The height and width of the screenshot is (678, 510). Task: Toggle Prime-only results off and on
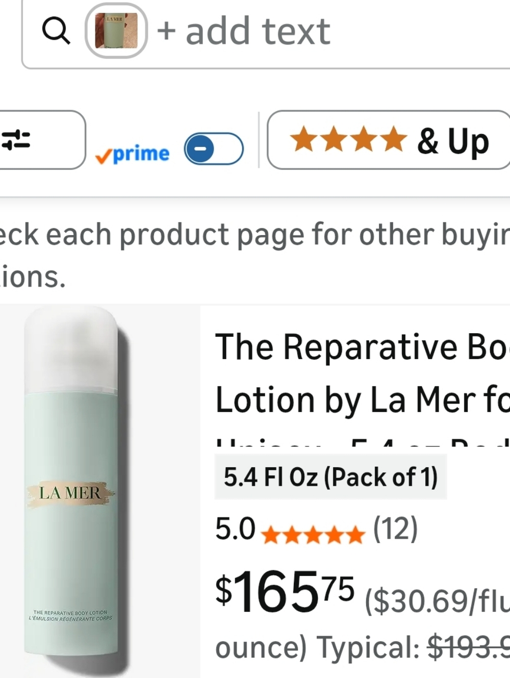click(x=213, y=148)
